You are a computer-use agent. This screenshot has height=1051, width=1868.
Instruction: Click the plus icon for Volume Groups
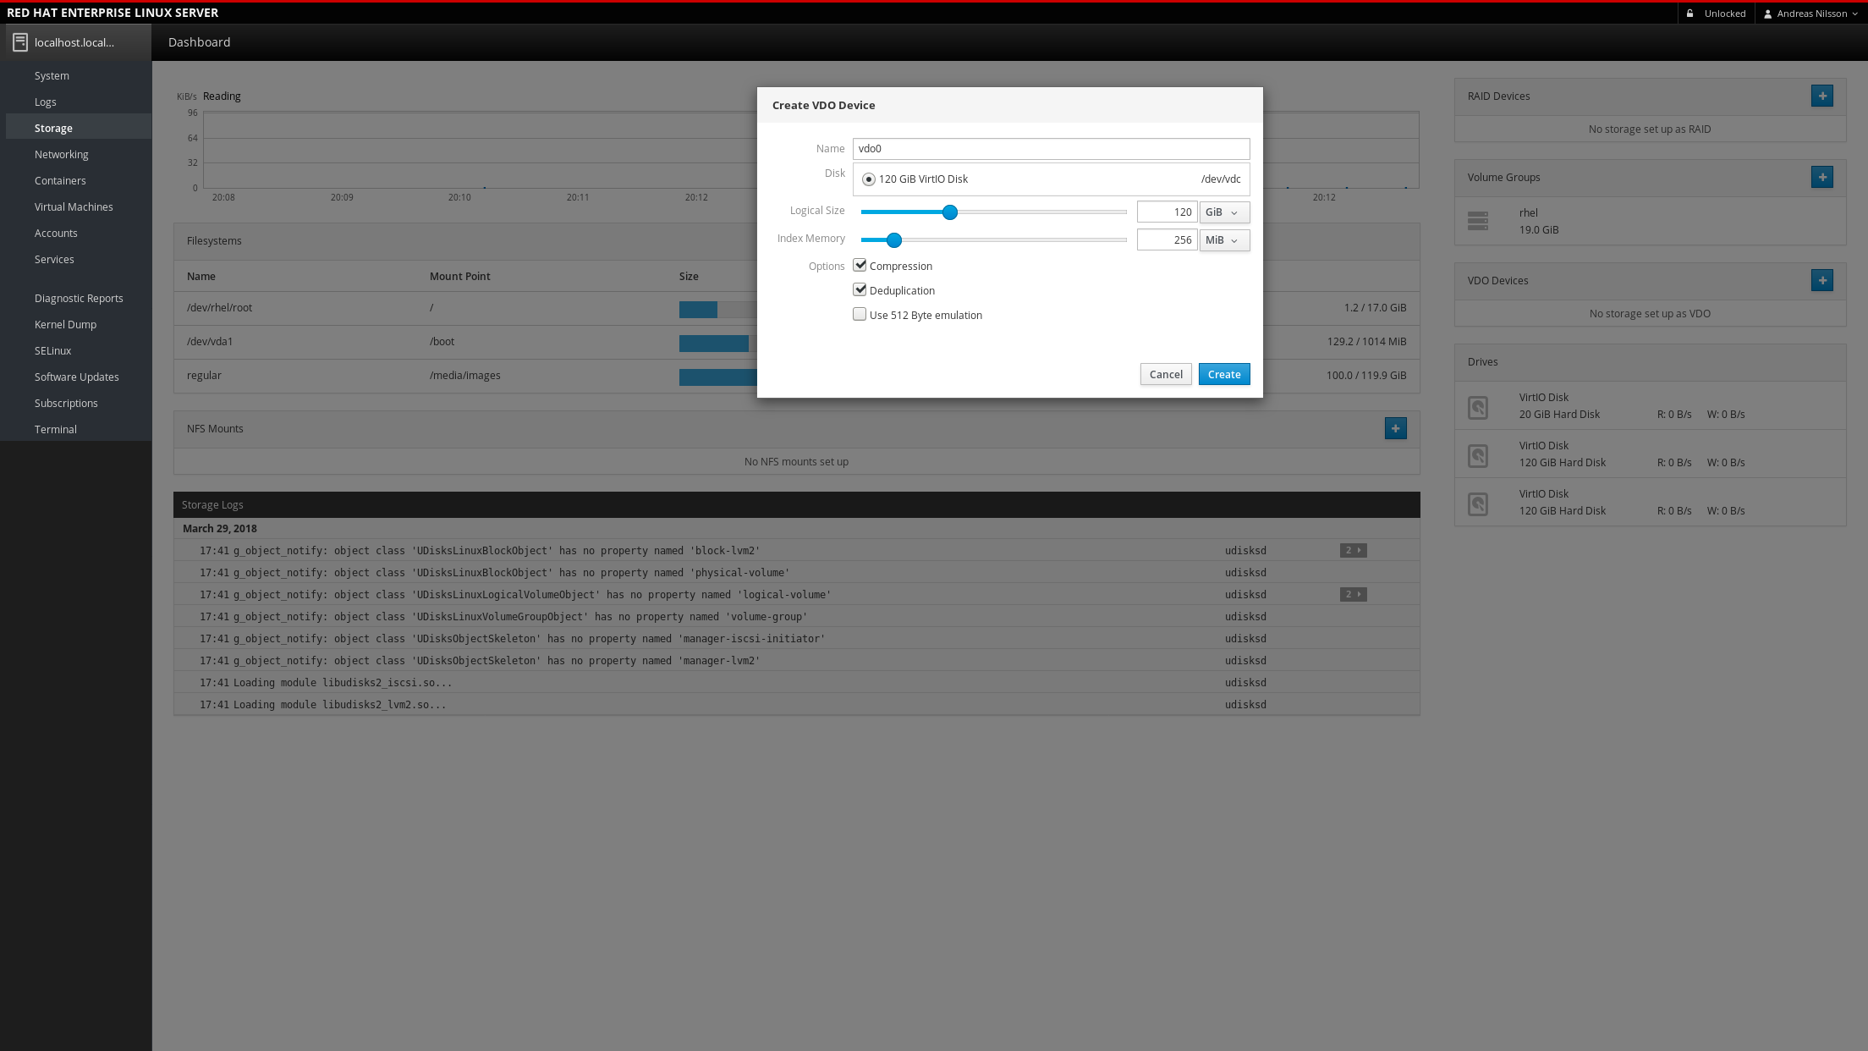pyautogui.click(x=1821, y=177)
